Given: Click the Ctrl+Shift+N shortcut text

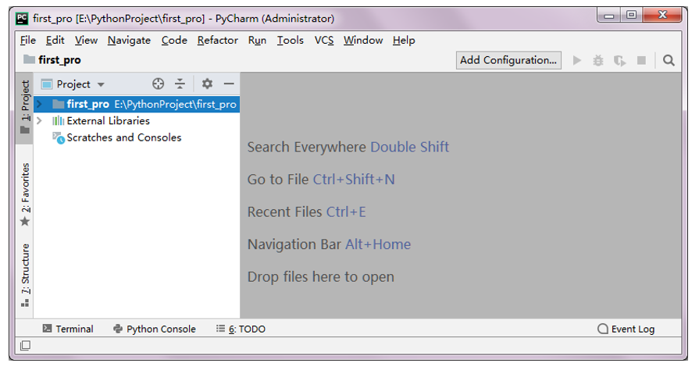Looking at the screenshot, I should (x=354, y=180).
